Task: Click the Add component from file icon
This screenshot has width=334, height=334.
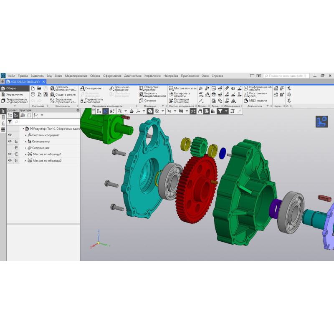Action: click(52, 89)
